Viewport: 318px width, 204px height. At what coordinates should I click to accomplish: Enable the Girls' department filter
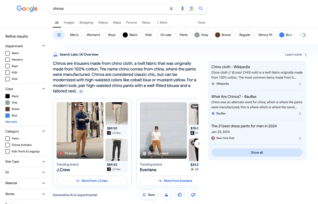(7, 79)
